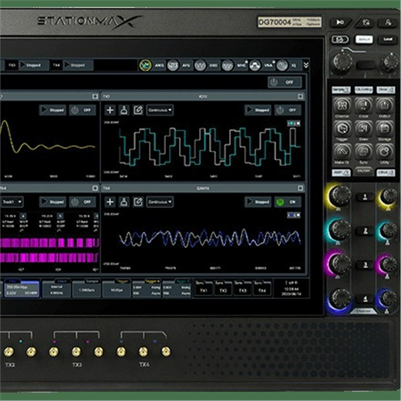Switch to the TX4 tab
Image resolution: width=401 pixels, height=401 pixels.
[x=57, y=65]
